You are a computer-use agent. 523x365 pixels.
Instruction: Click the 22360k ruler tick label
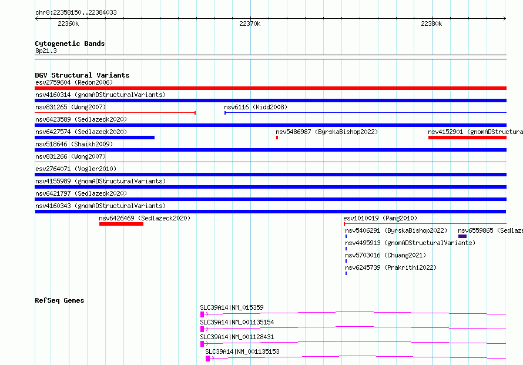coord(68,24)
